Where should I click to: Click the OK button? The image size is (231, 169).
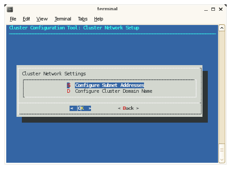80,108
